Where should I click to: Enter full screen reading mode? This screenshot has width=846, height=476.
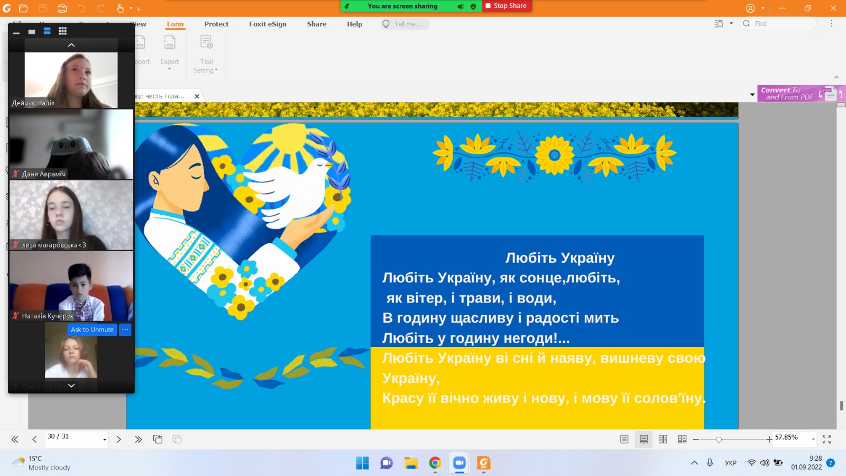pos(827,440)
